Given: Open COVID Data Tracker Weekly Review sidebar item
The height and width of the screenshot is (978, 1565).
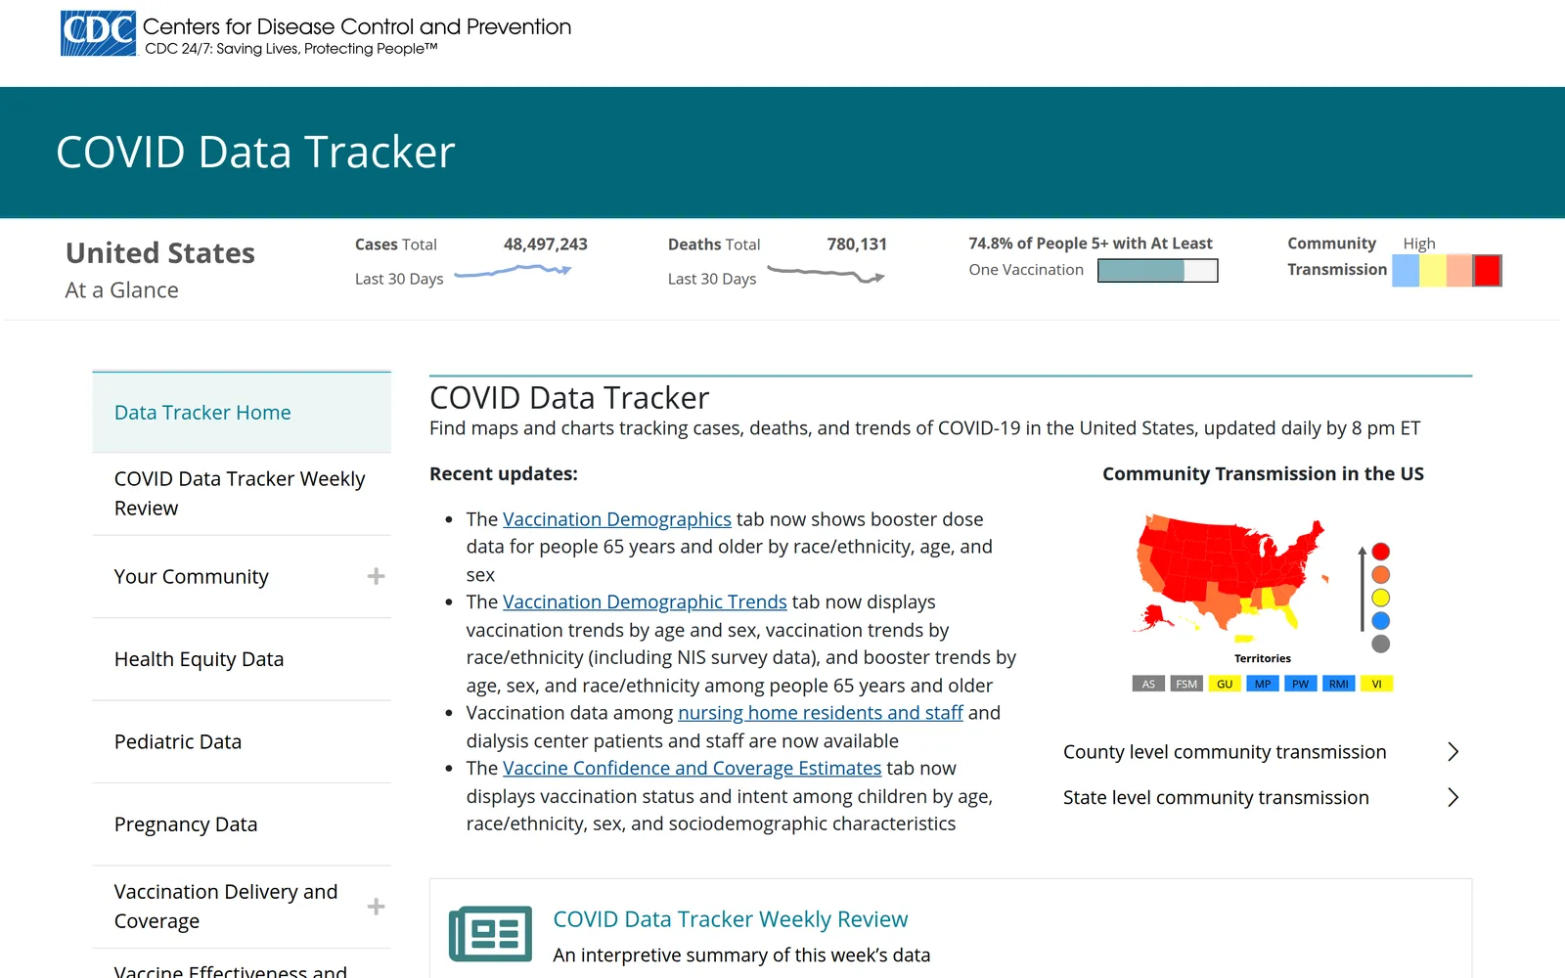Looking at the screenshot, I should click(242, 494).
